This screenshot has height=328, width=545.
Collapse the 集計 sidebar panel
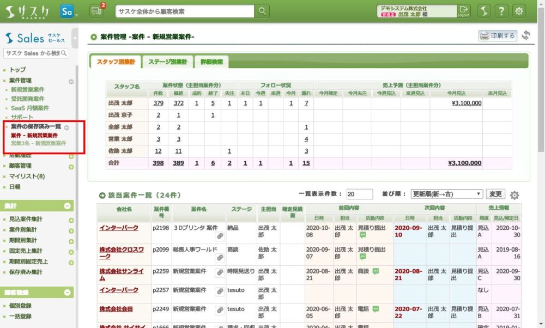(68, 206)
